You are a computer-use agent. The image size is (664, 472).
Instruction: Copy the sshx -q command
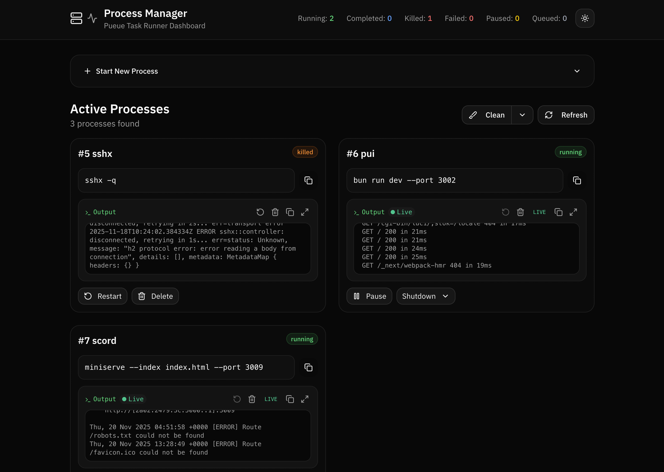(x=308, y=180)
